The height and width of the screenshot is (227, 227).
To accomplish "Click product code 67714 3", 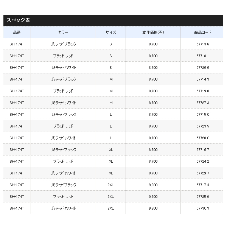I will pyautogui.click(x=203, y=79).
